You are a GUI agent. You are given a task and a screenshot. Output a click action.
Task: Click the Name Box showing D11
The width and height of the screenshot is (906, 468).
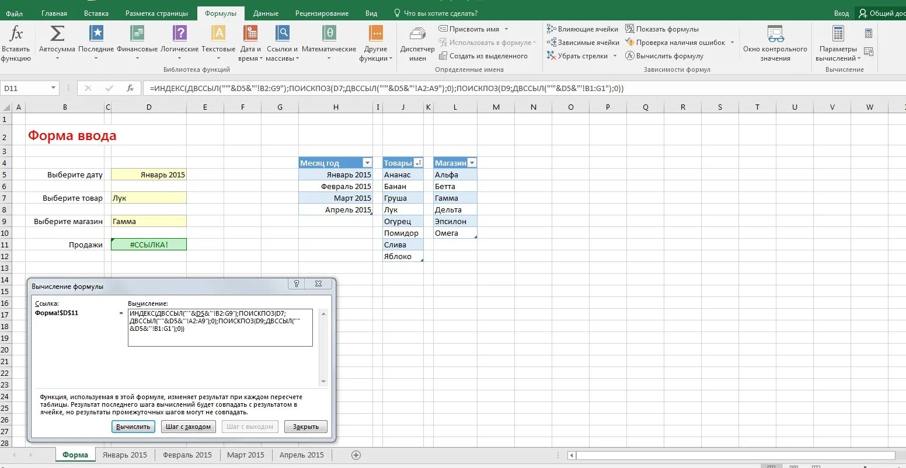(25, 88)
